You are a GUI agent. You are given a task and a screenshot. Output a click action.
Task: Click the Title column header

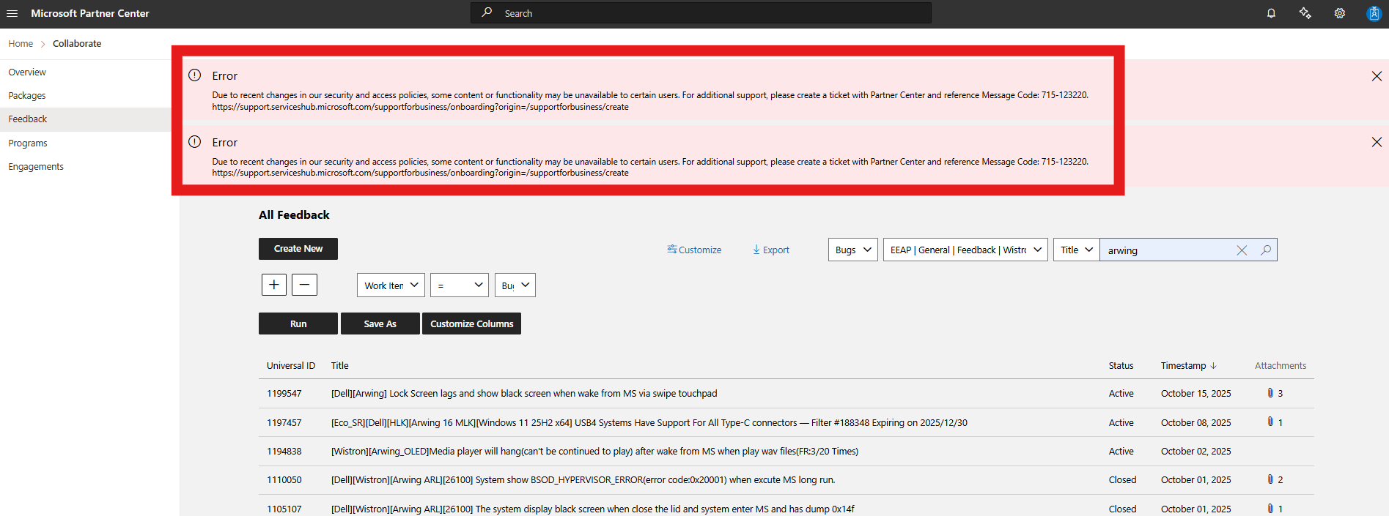(339, 365)
